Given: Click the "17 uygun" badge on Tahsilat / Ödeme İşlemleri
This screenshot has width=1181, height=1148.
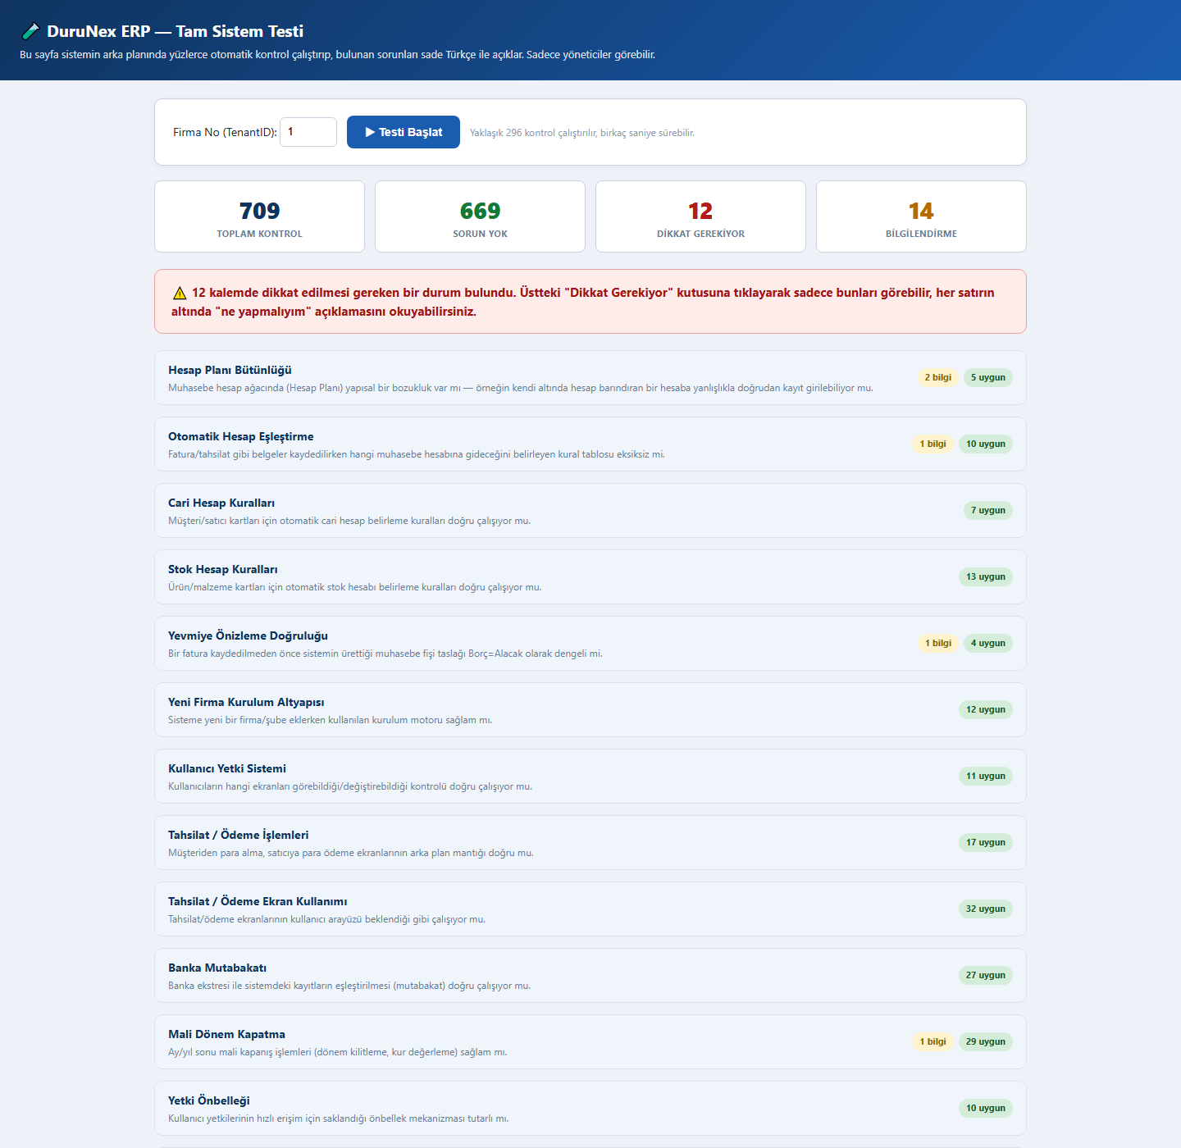Looking at the screenshot, I should pyautogui.click(x=986, y=843).
